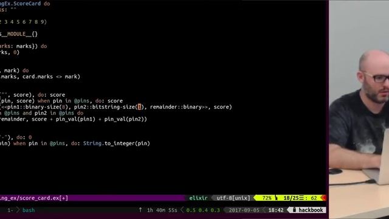The image size is (389, 219).
Task: Select the bash window in tmux bar
Action: [x=29, y=210]
